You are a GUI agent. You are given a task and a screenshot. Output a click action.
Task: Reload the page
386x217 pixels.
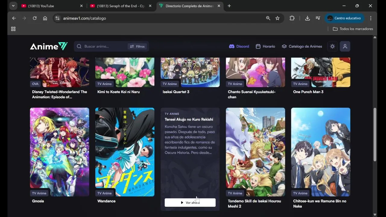(x=35, y=18)
